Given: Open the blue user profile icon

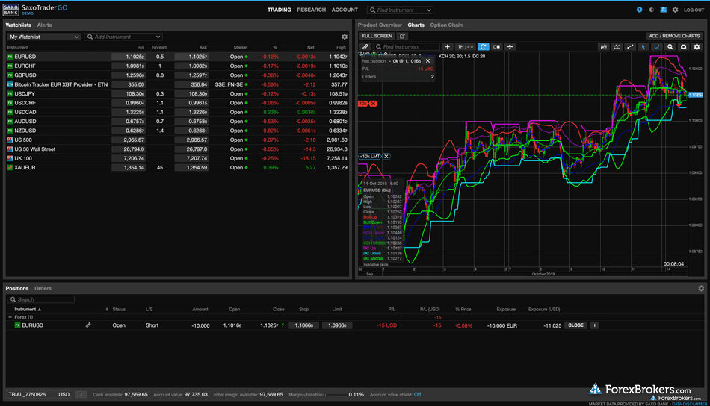Looking at the screenshot, I should click(664, 10).
